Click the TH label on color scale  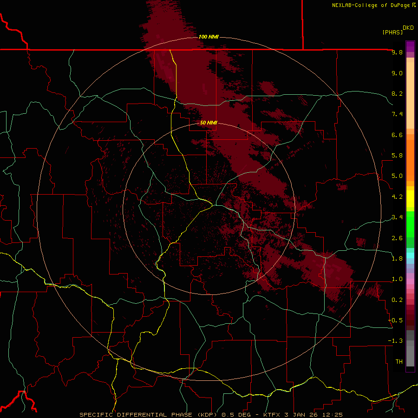pyautogui.click(x=399, y=362)
